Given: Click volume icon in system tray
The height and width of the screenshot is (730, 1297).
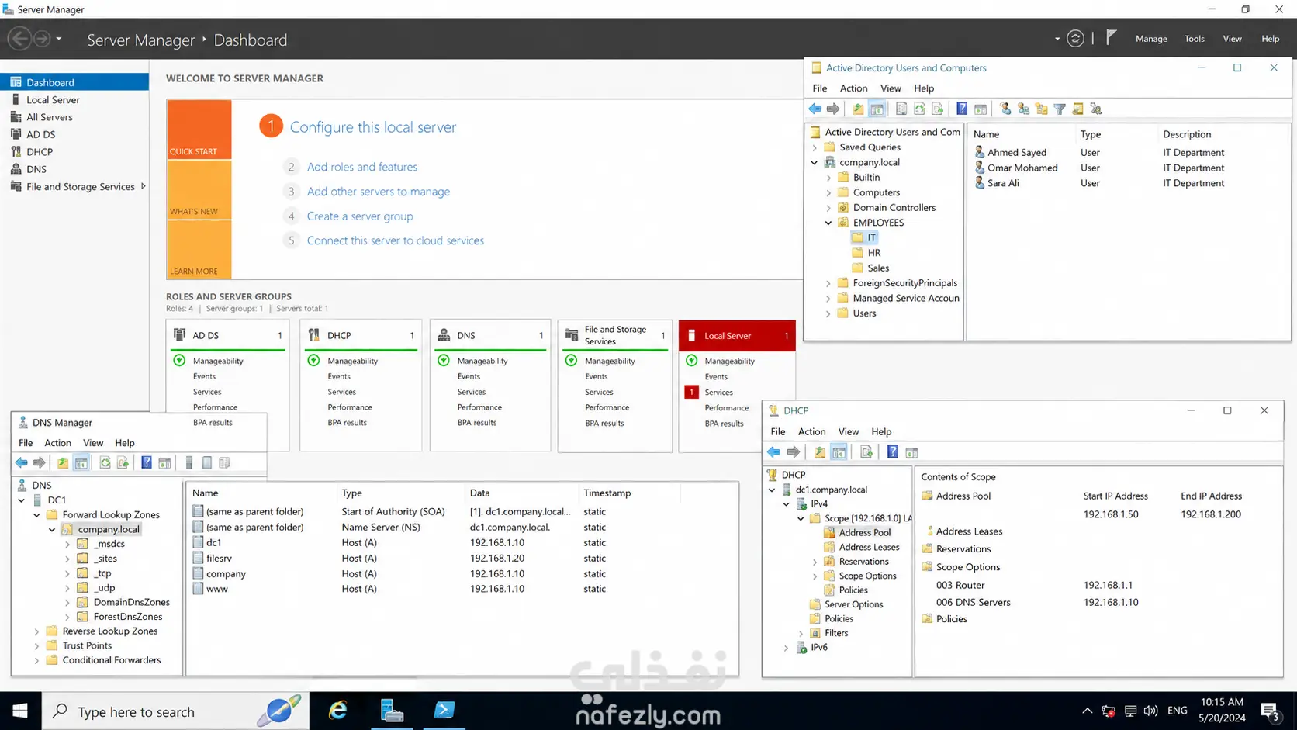Looking at the screenshot, I should pos(1150,711).
